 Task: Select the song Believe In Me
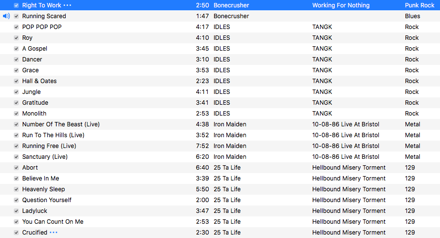(40, 178)
